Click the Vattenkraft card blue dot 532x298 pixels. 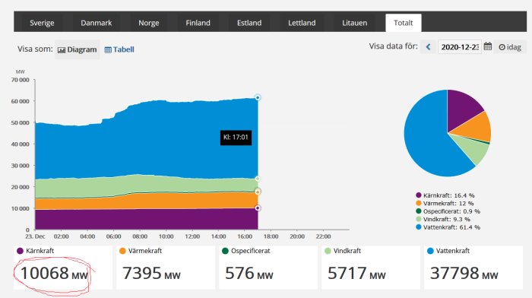pyautogui.click(x=430, y=251)
